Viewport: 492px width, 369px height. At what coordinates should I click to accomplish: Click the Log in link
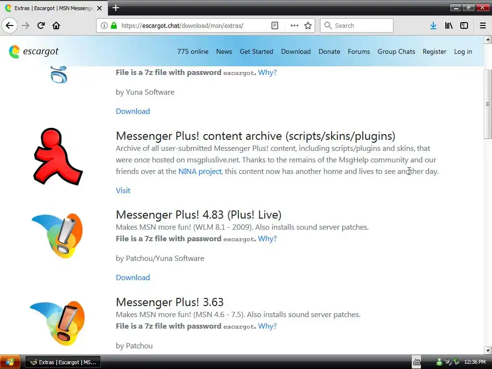tap(463, 51)
